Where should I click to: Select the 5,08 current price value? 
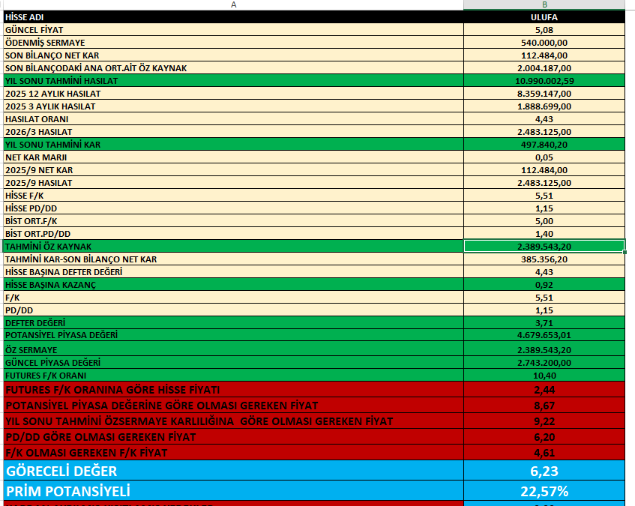click(544, 29)
